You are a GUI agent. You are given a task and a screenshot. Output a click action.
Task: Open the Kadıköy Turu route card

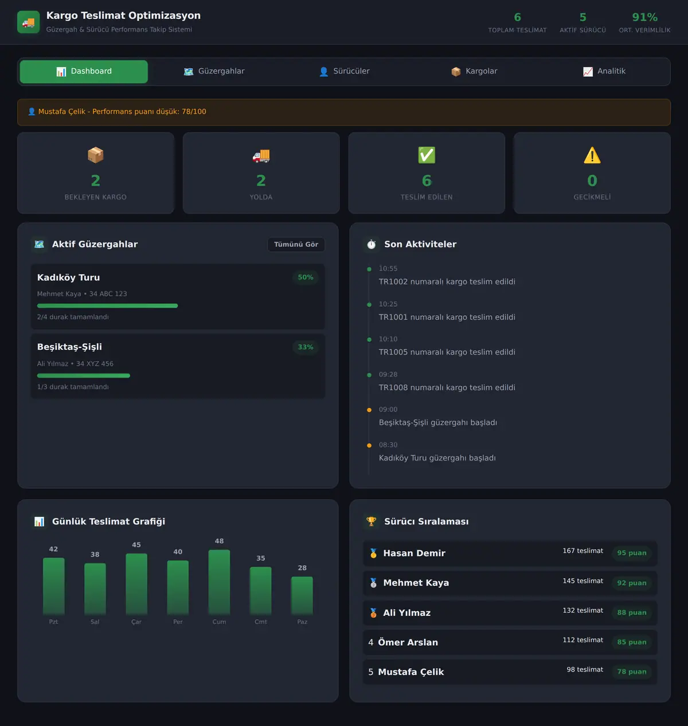[178, 296]
